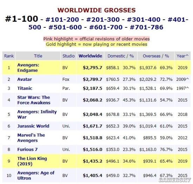This screenshot has width=193, height=184.
Task: Sort by the Overseas column header
Action: click(152, 56)
